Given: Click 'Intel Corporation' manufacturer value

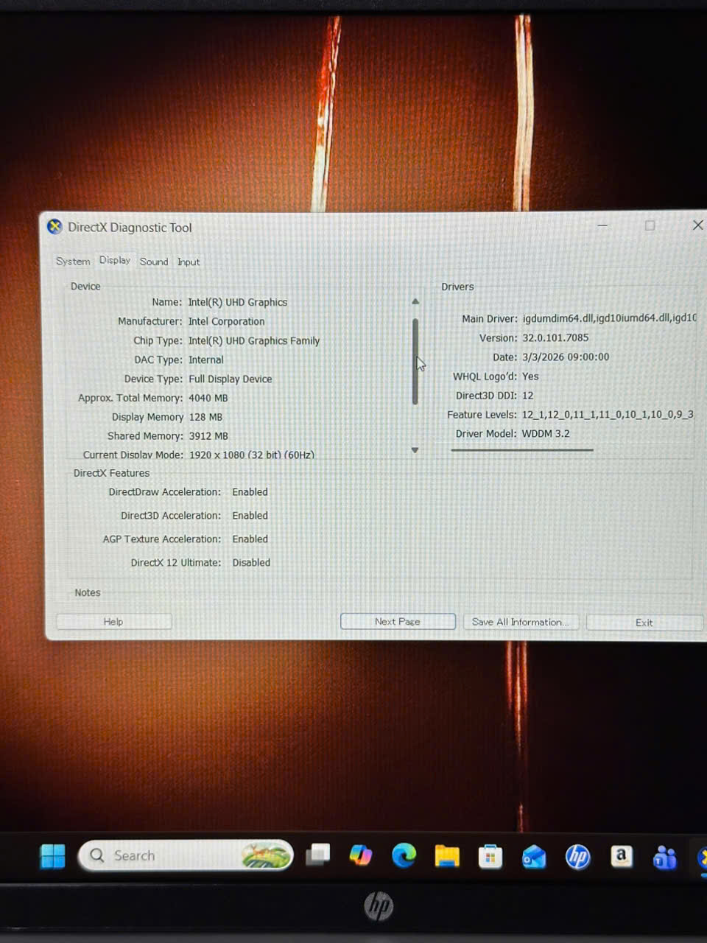Looking at the screenshot, I should [x=226, y=321].
